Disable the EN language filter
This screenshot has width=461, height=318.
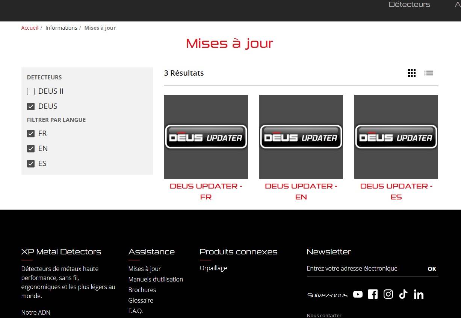(x=31, y=149)
